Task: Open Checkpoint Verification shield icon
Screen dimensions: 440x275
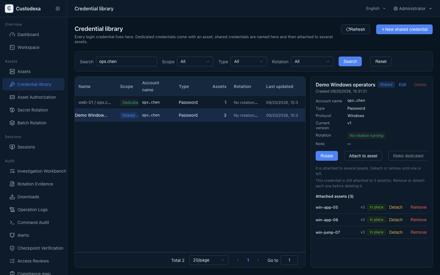Action: (x=12, y=248)
